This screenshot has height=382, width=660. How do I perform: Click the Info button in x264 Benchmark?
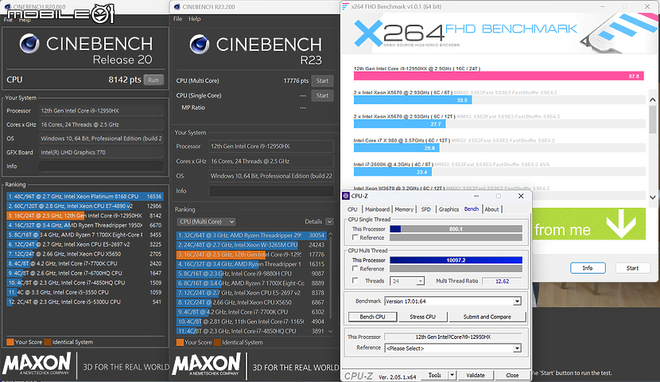tap(588, 268)
